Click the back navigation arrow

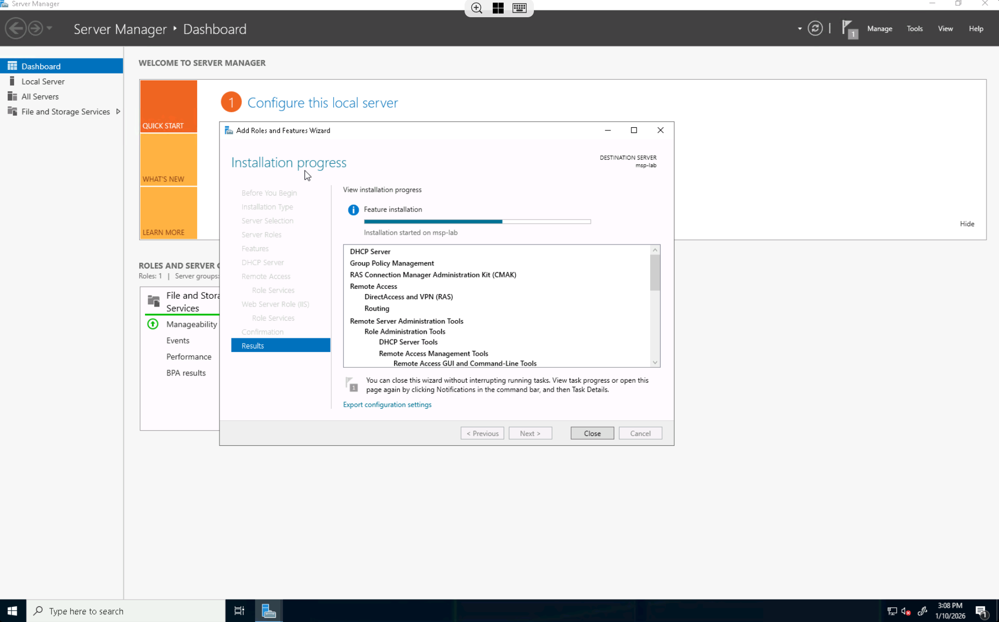pyautogui.click(x=16, y=29)
